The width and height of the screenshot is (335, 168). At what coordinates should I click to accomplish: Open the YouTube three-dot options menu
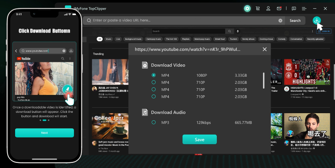313,31
